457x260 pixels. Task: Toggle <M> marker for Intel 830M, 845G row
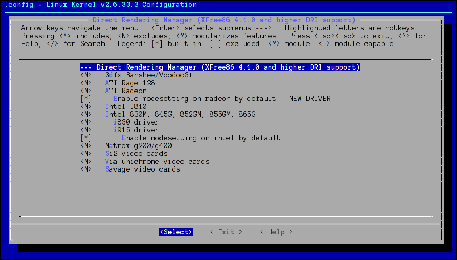[86, 115]
